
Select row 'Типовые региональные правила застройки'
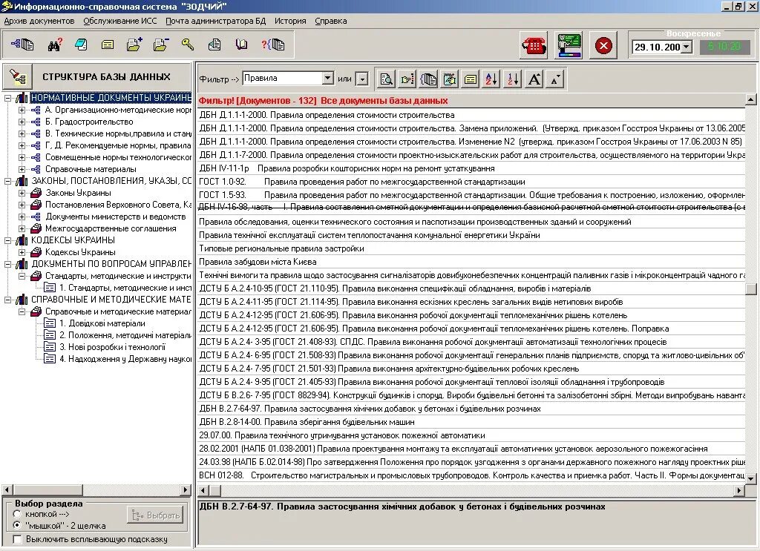471,248
